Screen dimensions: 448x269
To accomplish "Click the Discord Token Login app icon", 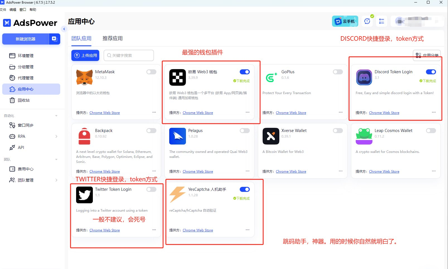I will [364, 77].
